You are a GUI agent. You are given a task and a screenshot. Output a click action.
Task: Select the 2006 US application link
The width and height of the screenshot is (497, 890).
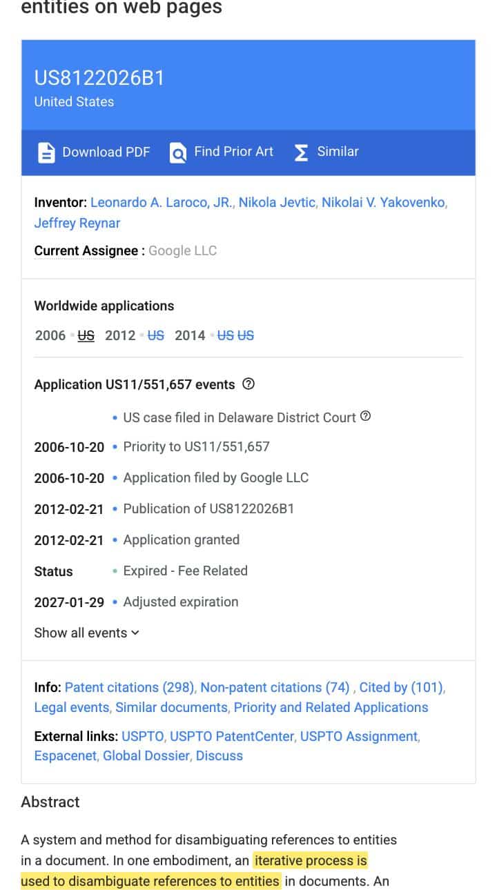point(86,335)
